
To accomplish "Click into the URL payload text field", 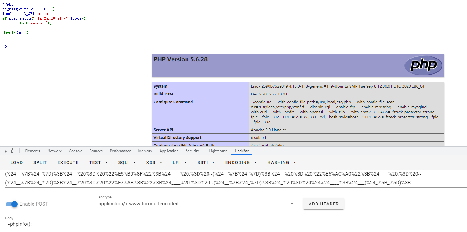I will 236,178.
